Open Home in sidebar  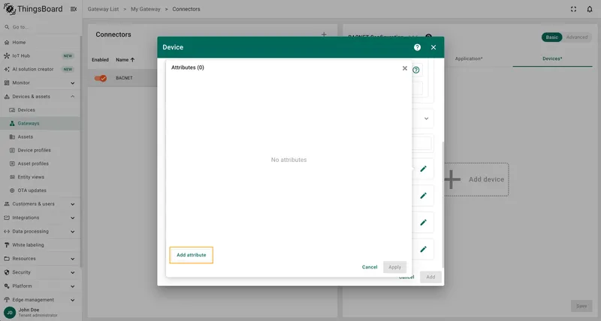[41, 42]
